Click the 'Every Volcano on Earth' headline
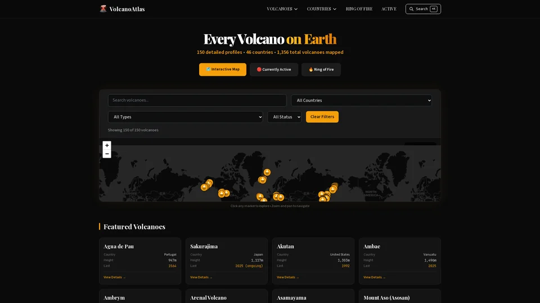The height and width of the screenshot is (303, 540). [x=270, y=39]
